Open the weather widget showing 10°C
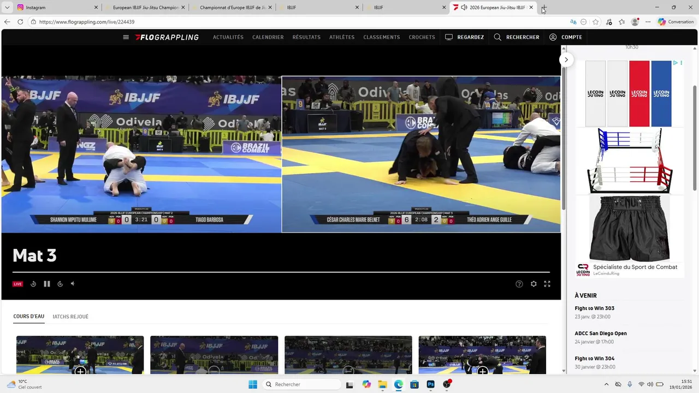Viewport: 699px width, 393px height. point(24,384)
